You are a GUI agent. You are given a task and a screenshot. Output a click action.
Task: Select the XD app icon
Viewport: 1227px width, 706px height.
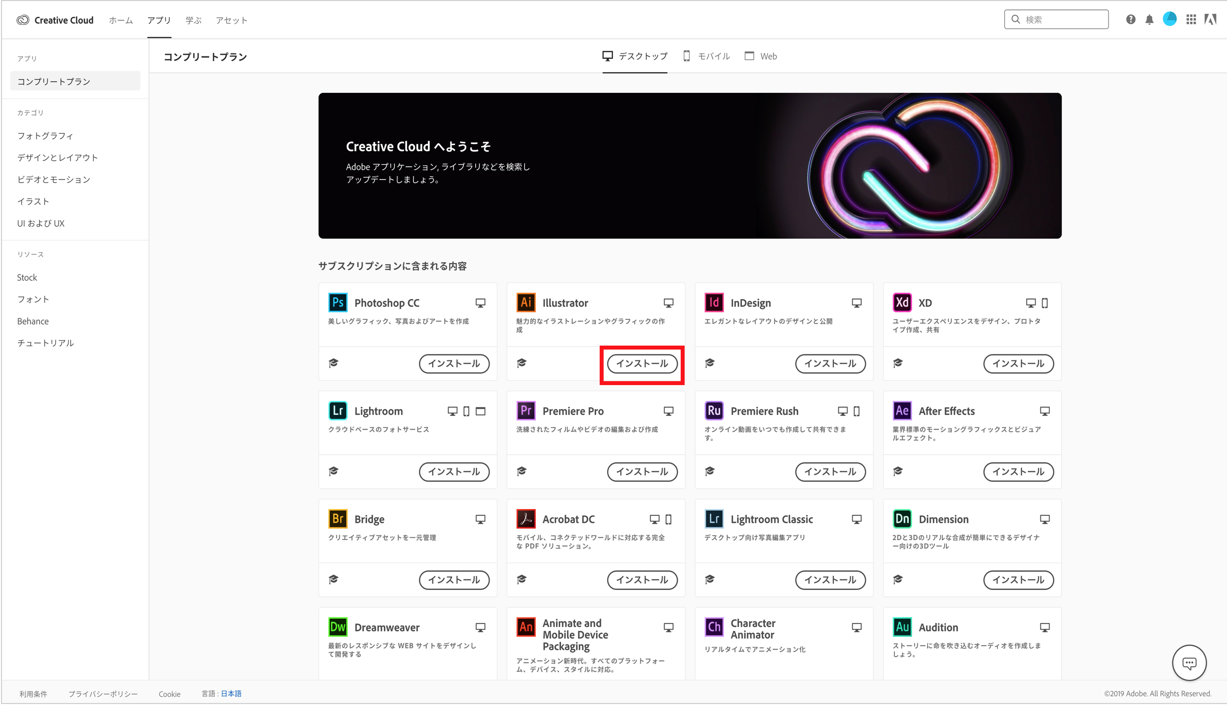[902, 302]
